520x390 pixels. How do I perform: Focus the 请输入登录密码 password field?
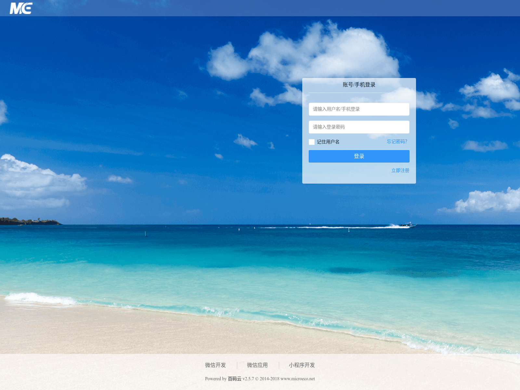click(359, 127)
